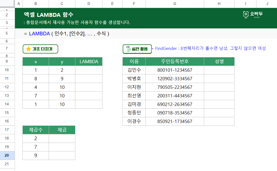Click the subtitle about 사용자 함수
Screen dimensions: 277x171
tap(77, 23)
